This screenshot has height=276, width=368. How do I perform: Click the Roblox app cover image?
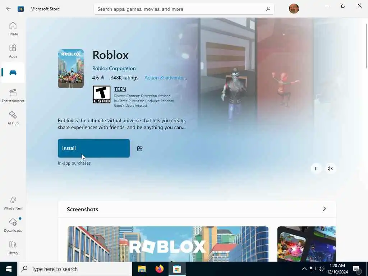(71, 69)
